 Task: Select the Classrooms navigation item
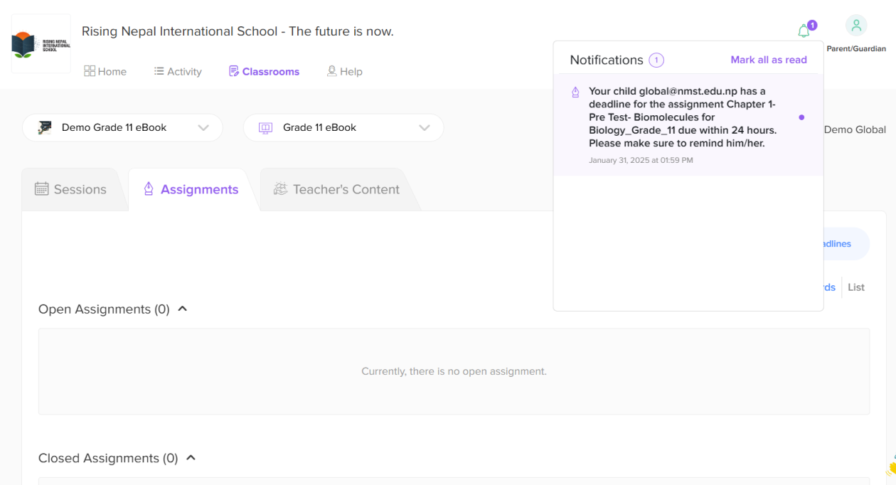(x=264, y=71)
